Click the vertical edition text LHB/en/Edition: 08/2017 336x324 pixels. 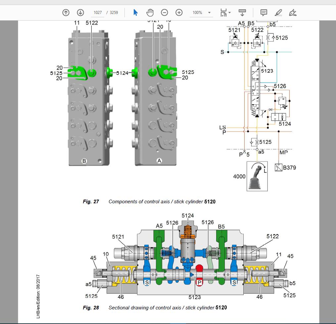point(38,296)
